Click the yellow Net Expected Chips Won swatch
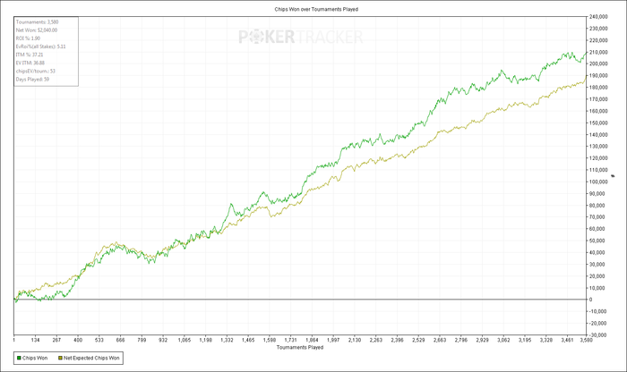The width and height of the screenshot is (627, 372). coord(60,358)
